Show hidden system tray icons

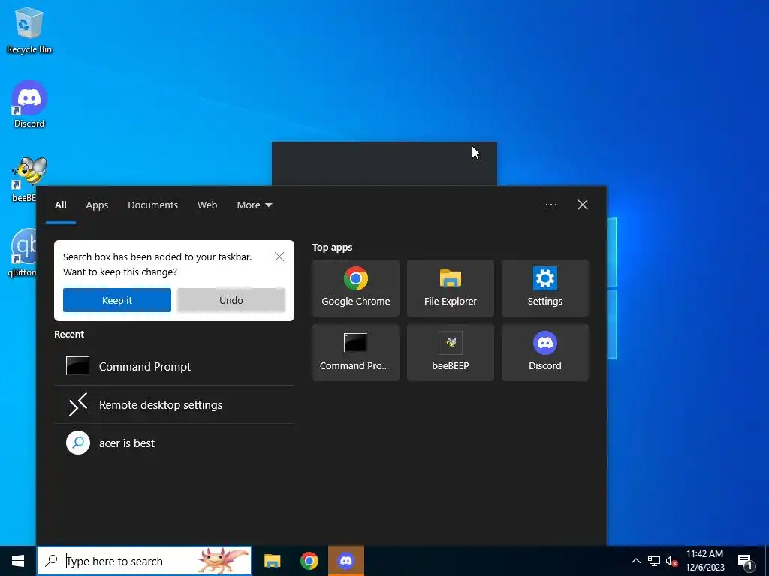(x=635, y=561)
